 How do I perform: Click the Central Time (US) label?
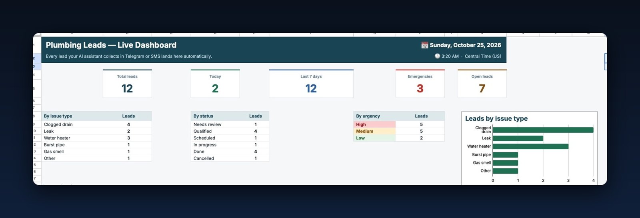coord(483,56)
